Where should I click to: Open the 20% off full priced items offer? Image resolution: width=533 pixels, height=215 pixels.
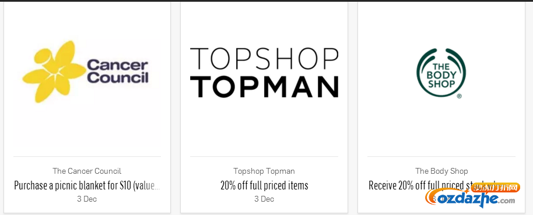tap(264, 185)
